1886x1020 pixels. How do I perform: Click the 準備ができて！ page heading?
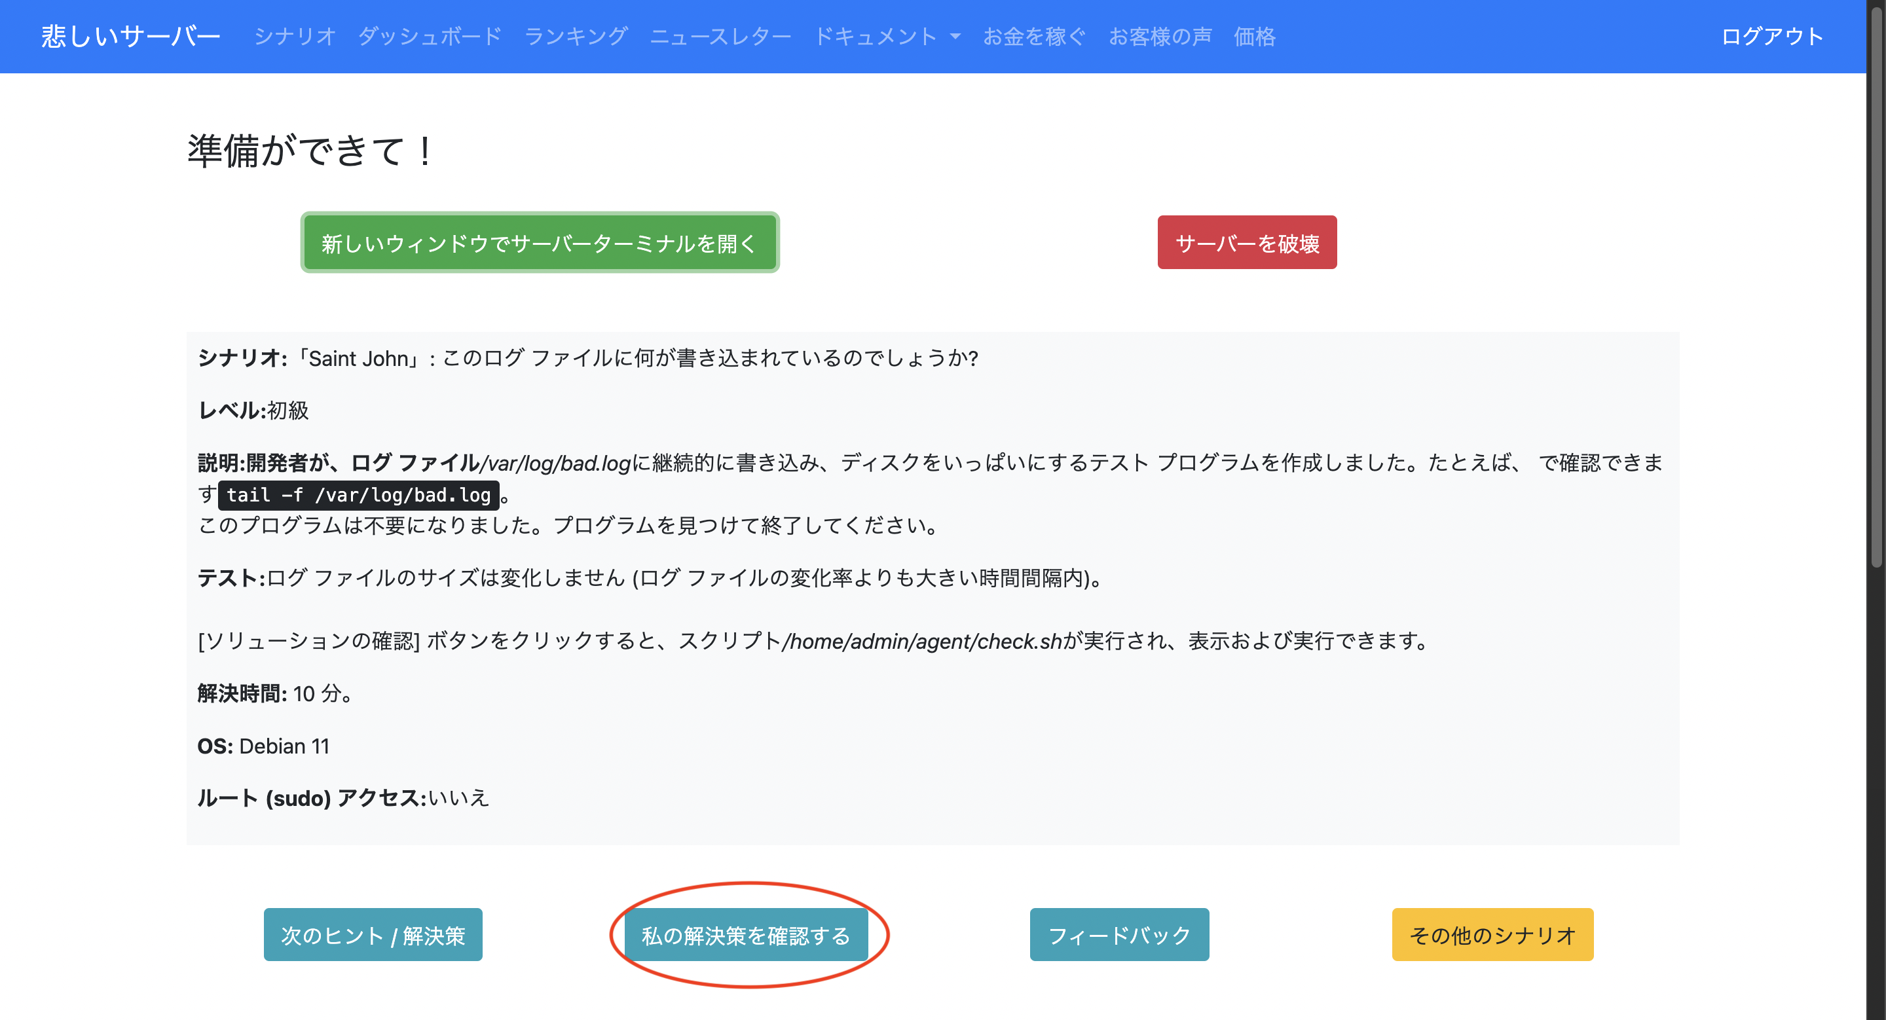308,150
